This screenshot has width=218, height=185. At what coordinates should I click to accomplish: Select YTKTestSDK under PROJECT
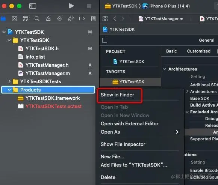click(132, 62)
